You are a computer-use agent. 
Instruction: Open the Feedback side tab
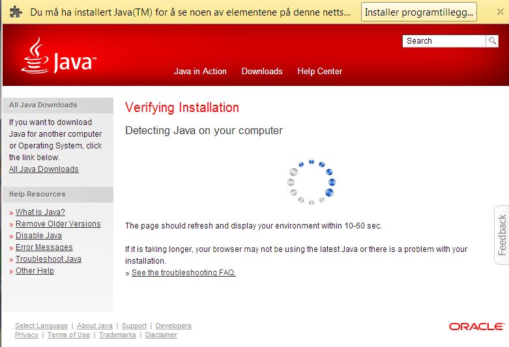point(502,235)
